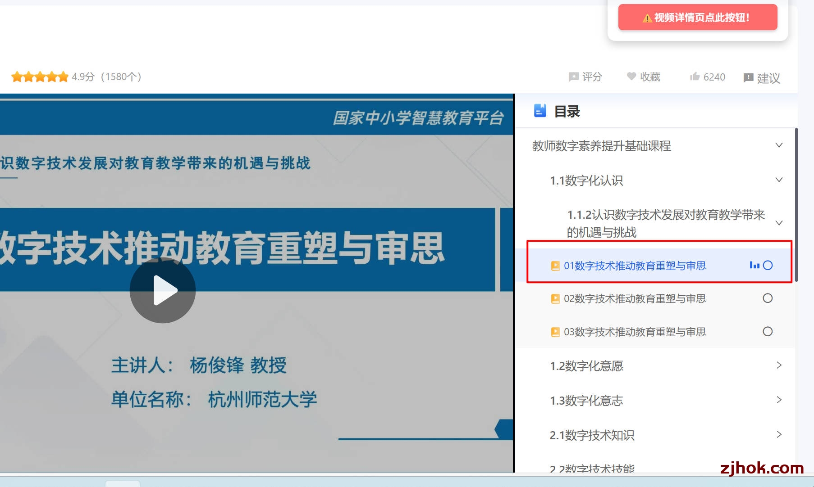Open lesson 03数字技术推动教育重塑与审思

[635, 332]
